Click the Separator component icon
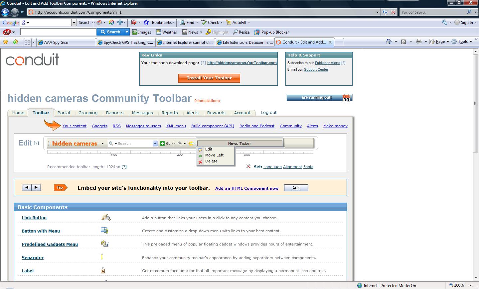Viewport: 479px width, 289px height. point(102,257)
